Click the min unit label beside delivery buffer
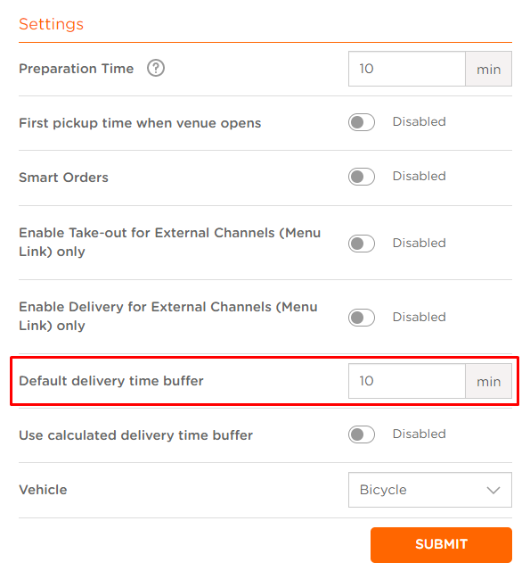The width and height of the screenshot is (530, 579). (x=489, y=382)
